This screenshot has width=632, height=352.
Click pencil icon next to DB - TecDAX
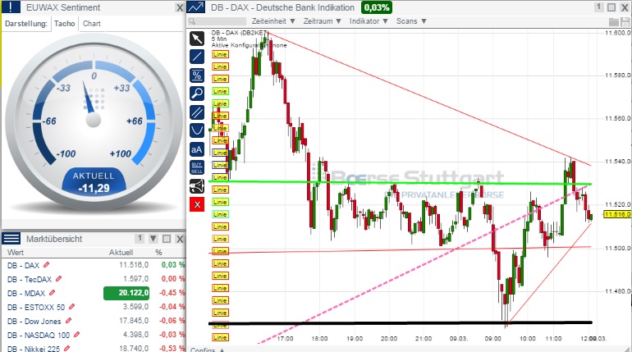59,279
